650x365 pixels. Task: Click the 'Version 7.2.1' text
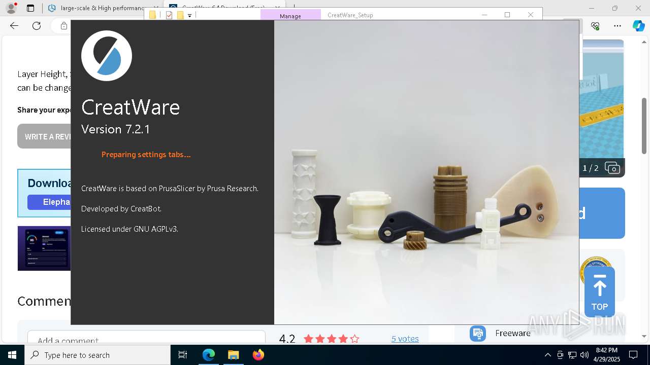116,129
